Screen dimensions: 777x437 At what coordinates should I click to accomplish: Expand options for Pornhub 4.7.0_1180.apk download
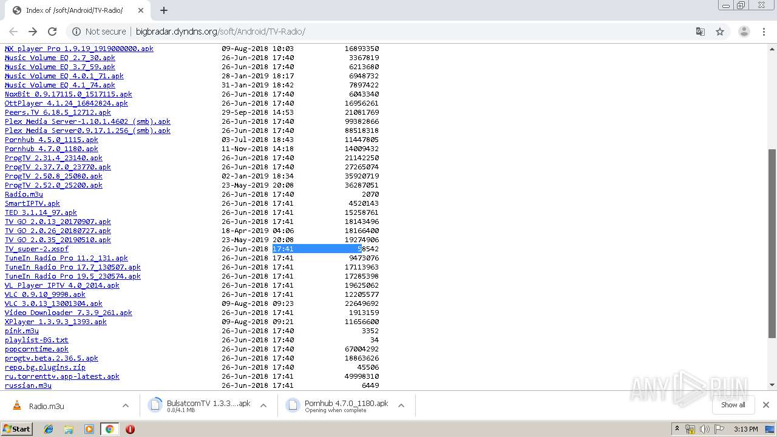tap(401, 405)
